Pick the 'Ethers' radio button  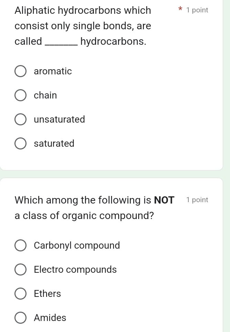coord(20,294)
